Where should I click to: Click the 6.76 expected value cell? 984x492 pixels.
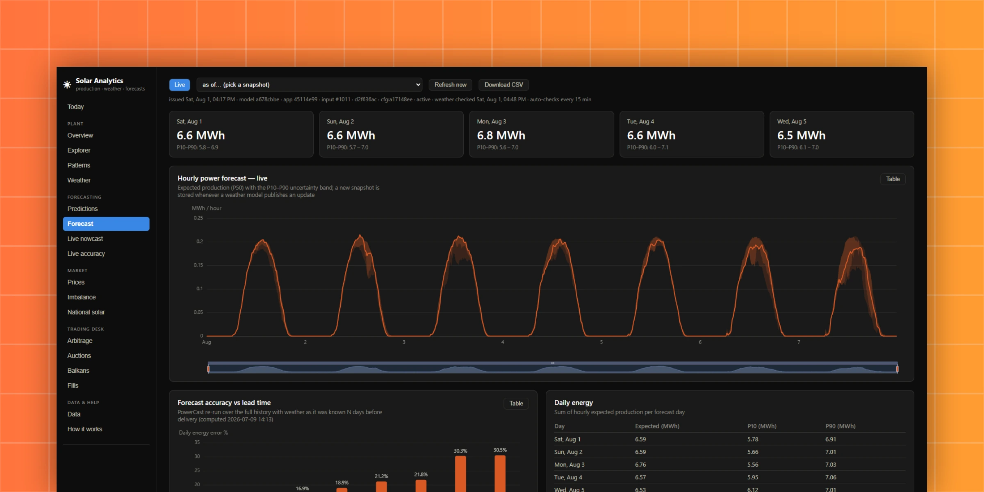click(640, 465)
